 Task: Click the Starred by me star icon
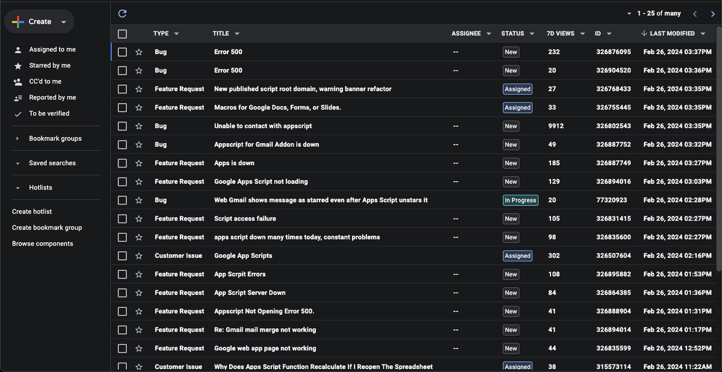pyautogui.click(x=17, y=66)
